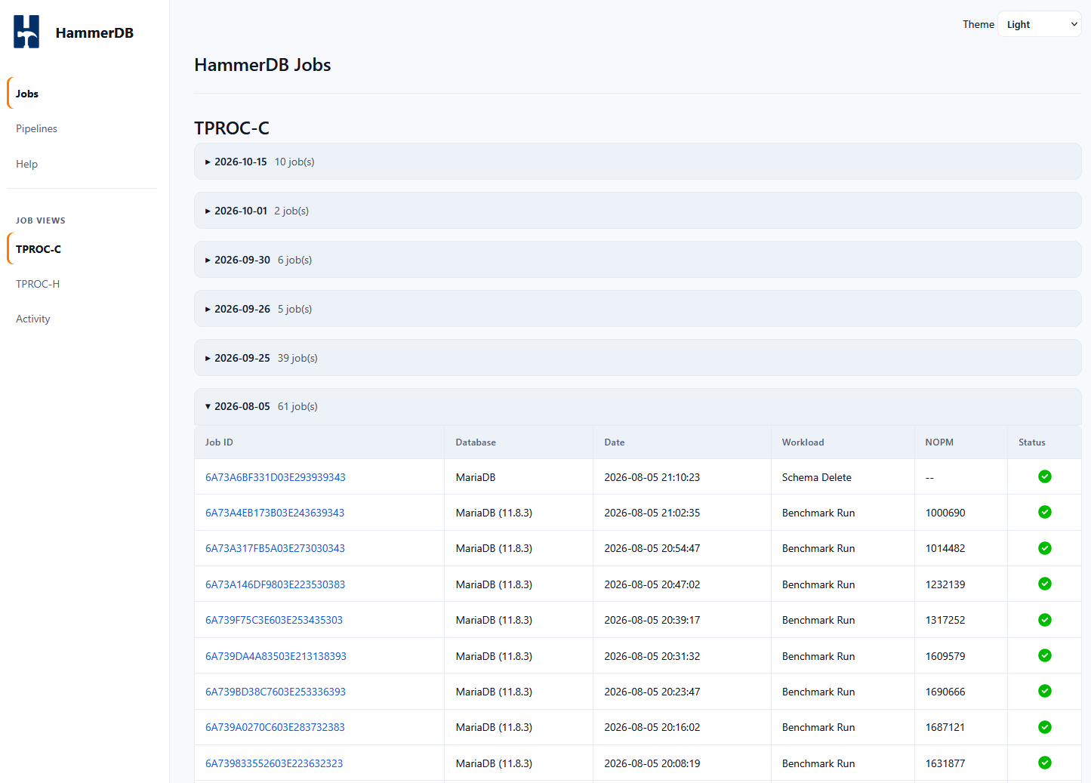Click the TPROC-C section heading
The height and width of the screenshot is (783, 1091).
[x=232, y=128]
